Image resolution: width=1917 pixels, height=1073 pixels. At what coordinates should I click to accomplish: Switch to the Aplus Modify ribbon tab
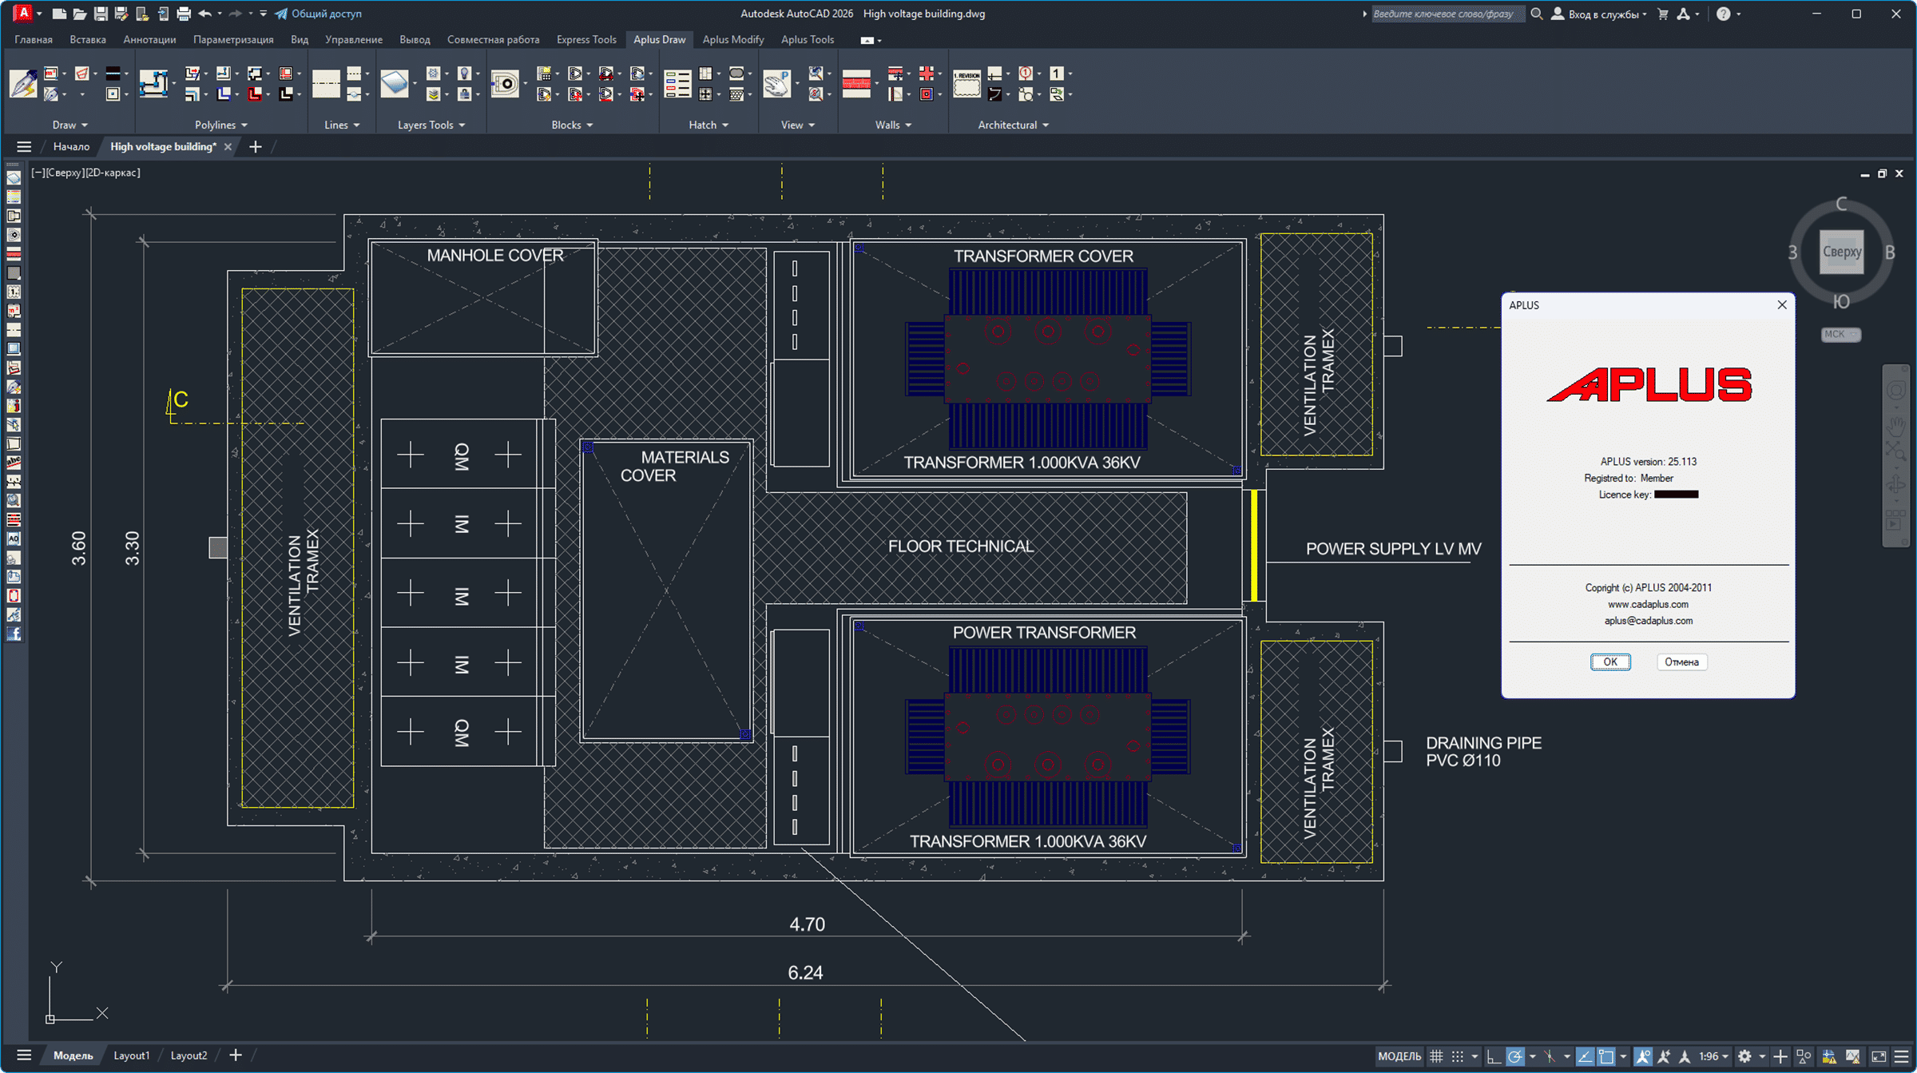coord(732,39)
